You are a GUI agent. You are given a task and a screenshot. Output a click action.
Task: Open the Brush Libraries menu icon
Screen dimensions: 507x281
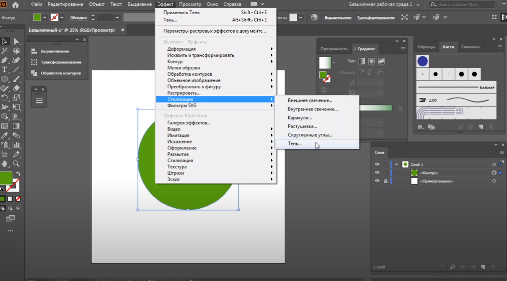420,127
